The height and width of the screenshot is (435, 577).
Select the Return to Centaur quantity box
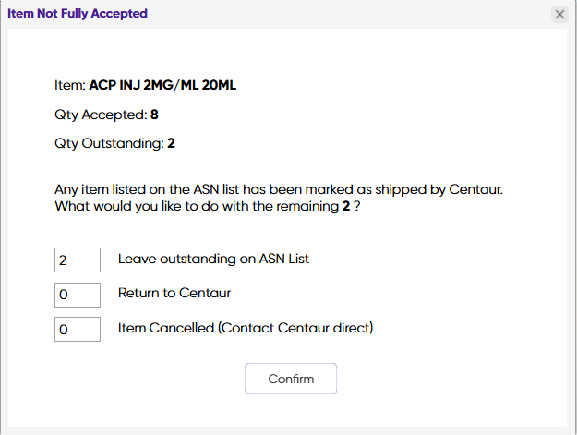click(x=78, y=295)
